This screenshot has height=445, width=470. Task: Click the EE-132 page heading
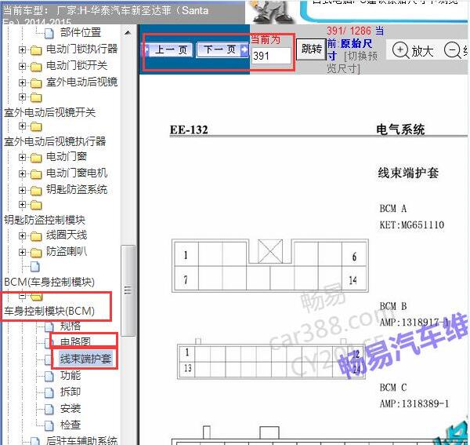pyautogui.click(x=189, y=129)
